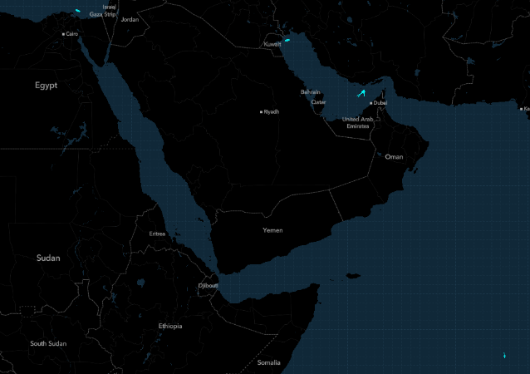Click the Djibouti label
530x374 pixels.
click(x=208, y=286)
